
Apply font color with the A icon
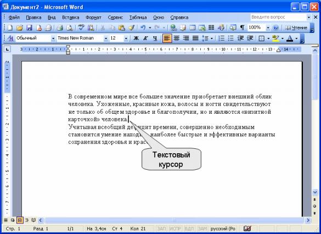[x=290, y=38]
